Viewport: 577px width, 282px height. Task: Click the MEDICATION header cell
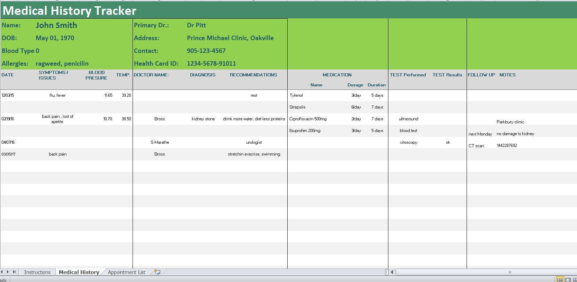(x=337, y=75)
